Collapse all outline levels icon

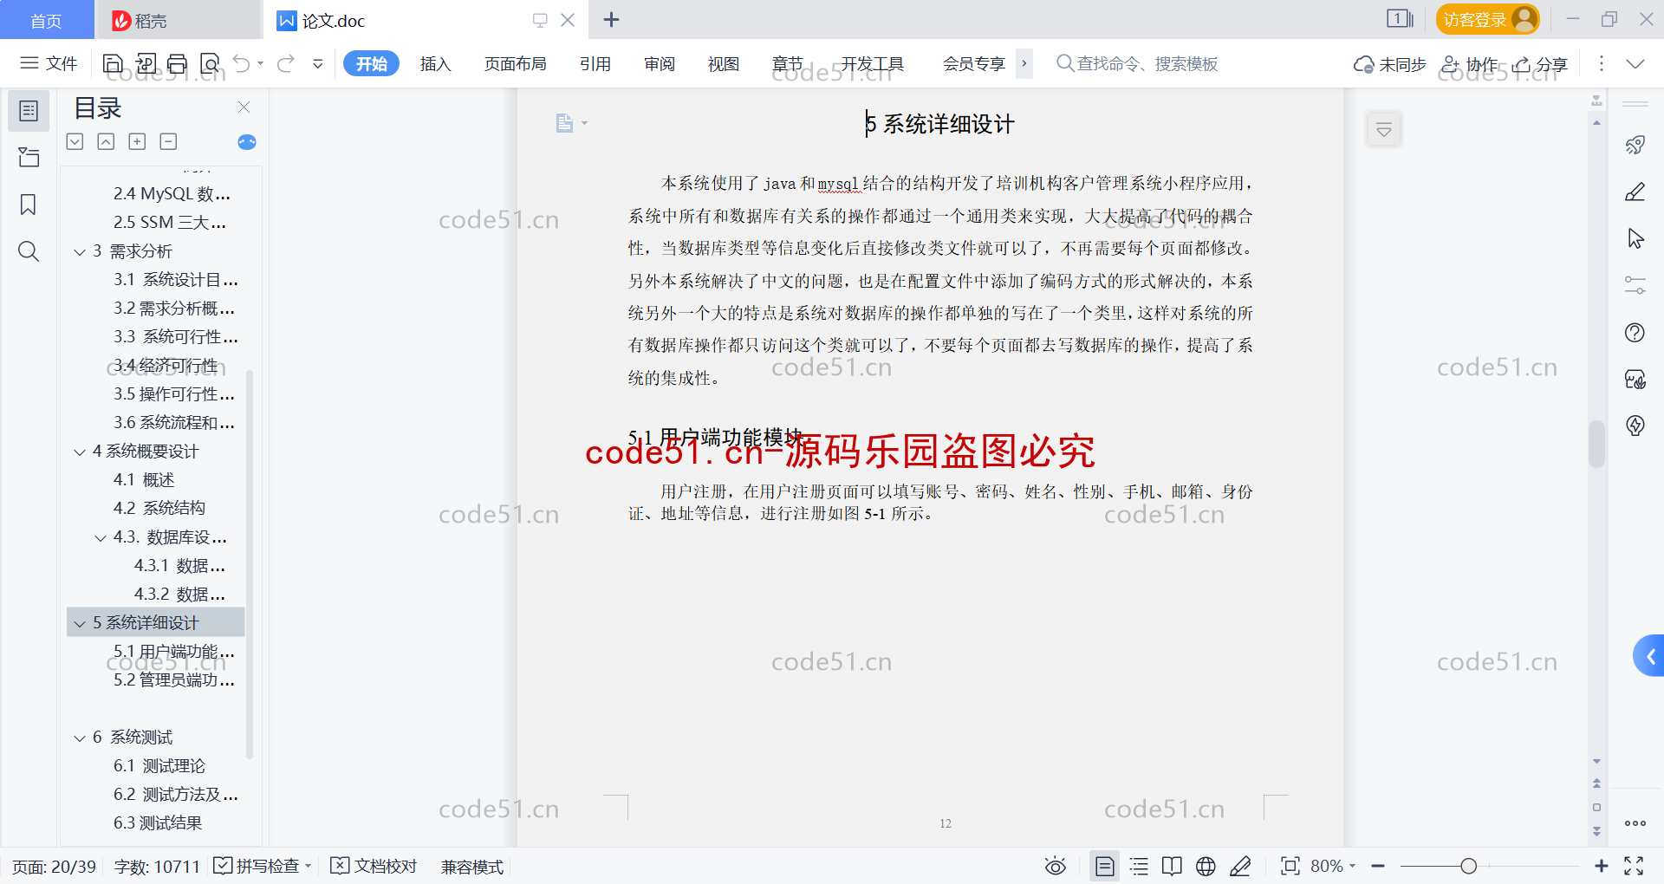click(x=106, y=141)
